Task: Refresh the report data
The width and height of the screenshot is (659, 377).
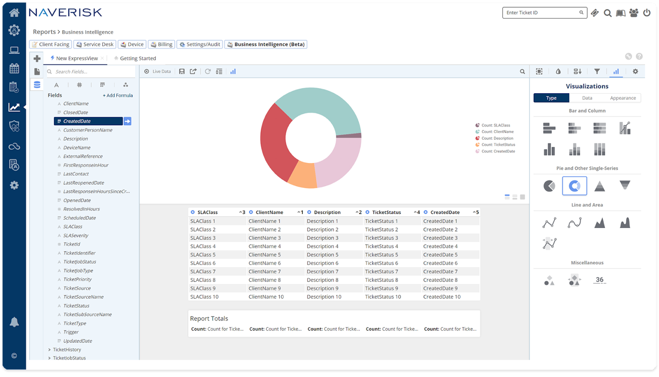Action: pyautogui.click(x=207, y=71)
